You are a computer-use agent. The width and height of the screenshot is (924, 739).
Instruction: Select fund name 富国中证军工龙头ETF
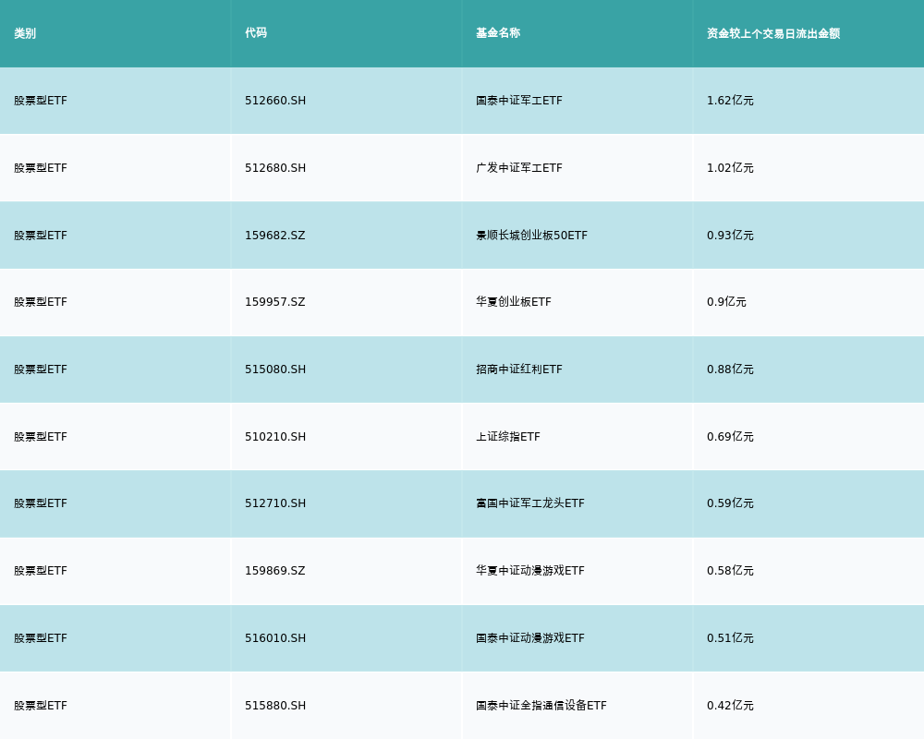[530, 503]
